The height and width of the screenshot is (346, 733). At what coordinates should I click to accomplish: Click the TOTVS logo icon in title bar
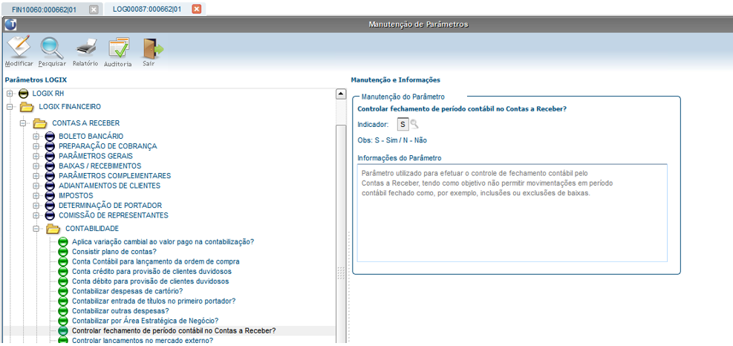coord(10,25)
